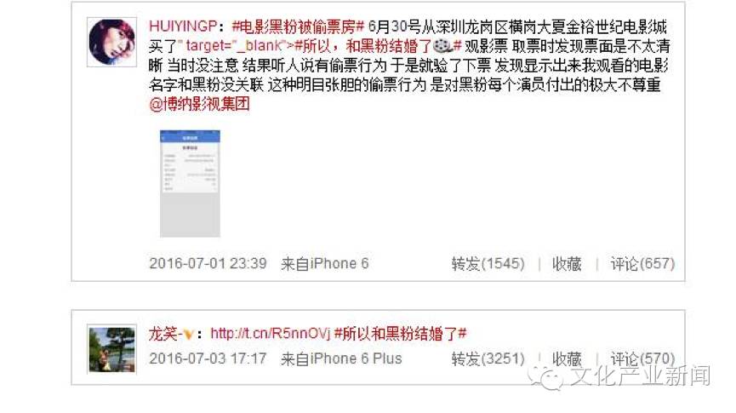
Task: Click 来自iPhone 6 Plus source link
Action: tap(341, 359)
